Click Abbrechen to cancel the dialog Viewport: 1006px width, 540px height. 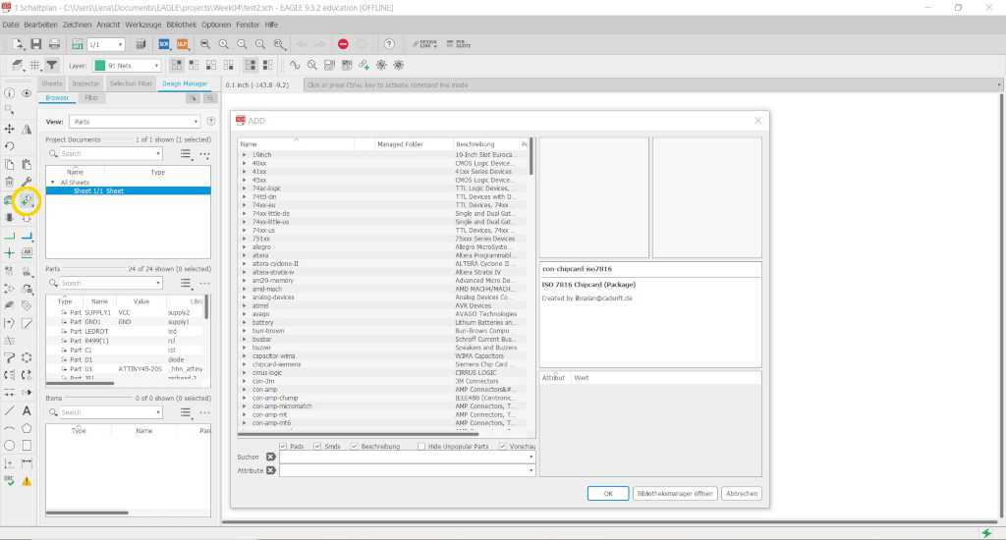tap(742, 493)
